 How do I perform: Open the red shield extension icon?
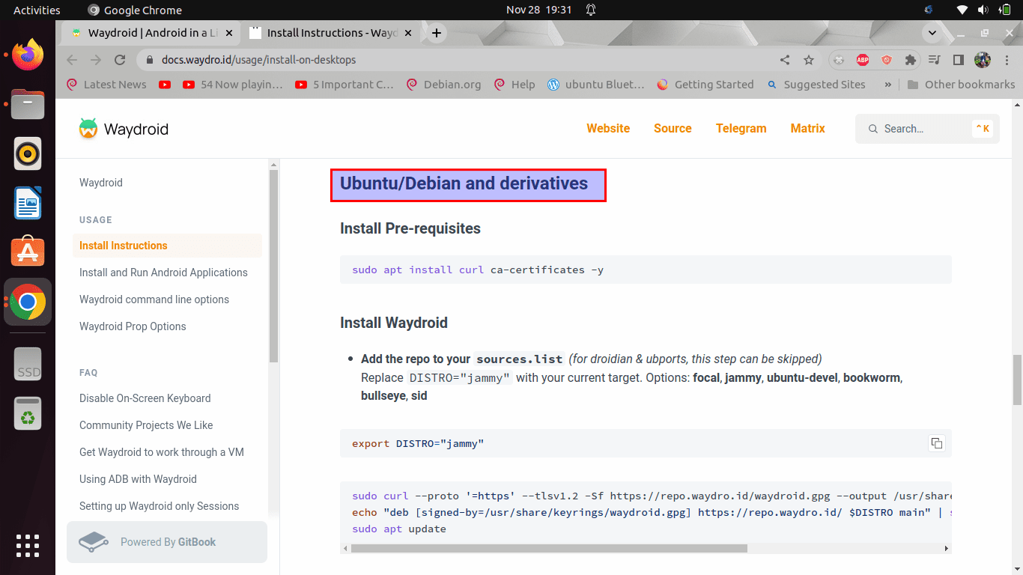pos(887,60)
